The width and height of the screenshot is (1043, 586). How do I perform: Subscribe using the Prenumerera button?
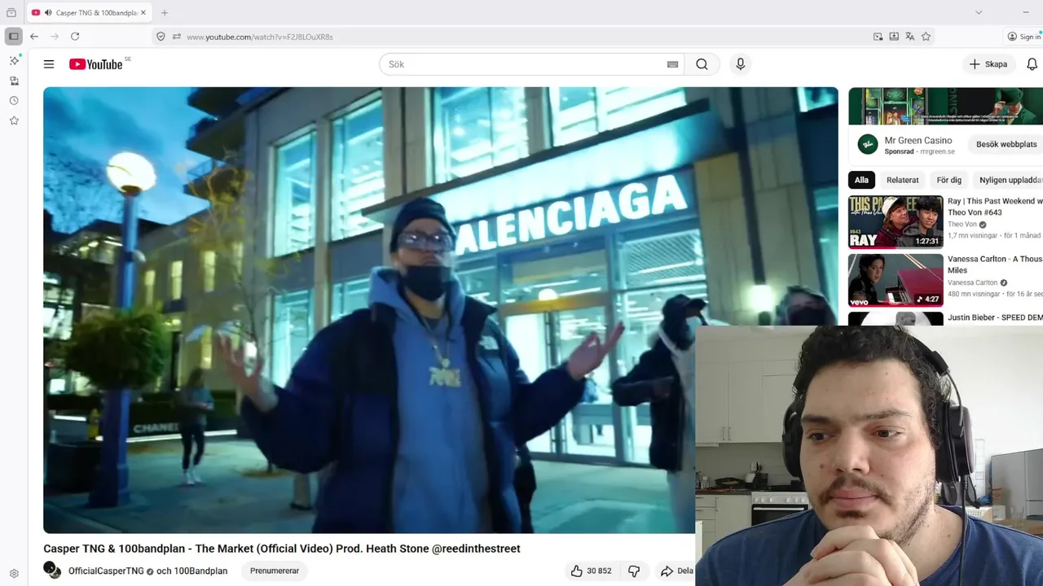(x=275, y=571)
